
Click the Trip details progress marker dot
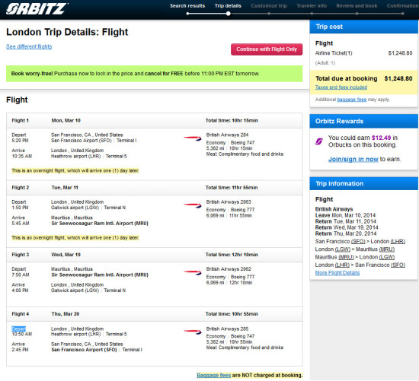pyautogui.click(x=229, y=14)
